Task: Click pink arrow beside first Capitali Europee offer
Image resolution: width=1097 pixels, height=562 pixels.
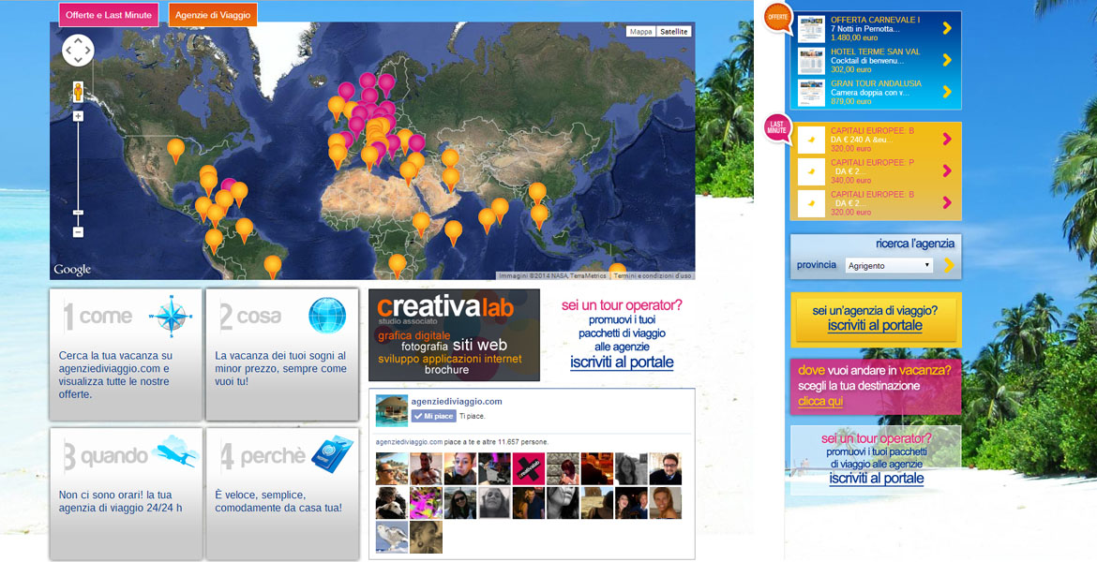Action: click(947, 139)
